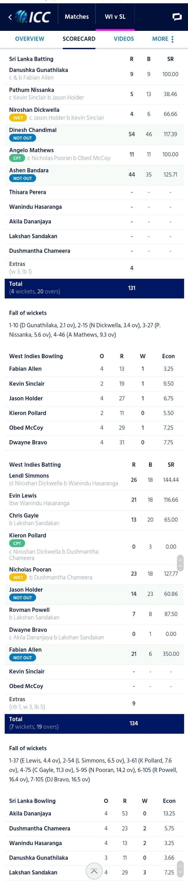Click NOT OUT badge under Fabian Allen
The image size is (188, 889).
[22, 658]
